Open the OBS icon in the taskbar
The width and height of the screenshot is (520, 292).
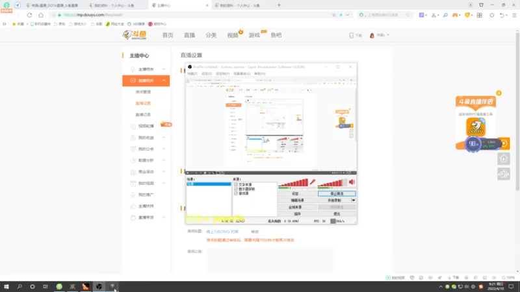pos(99,287)
